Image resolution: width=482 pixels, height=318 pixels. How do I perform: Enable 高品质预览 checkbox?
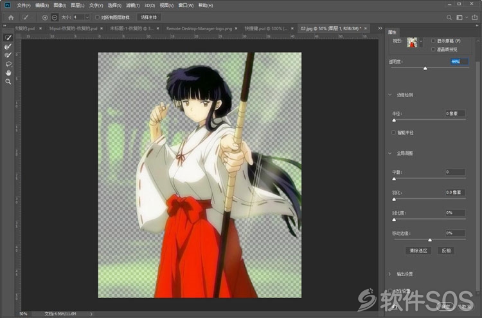433,50
